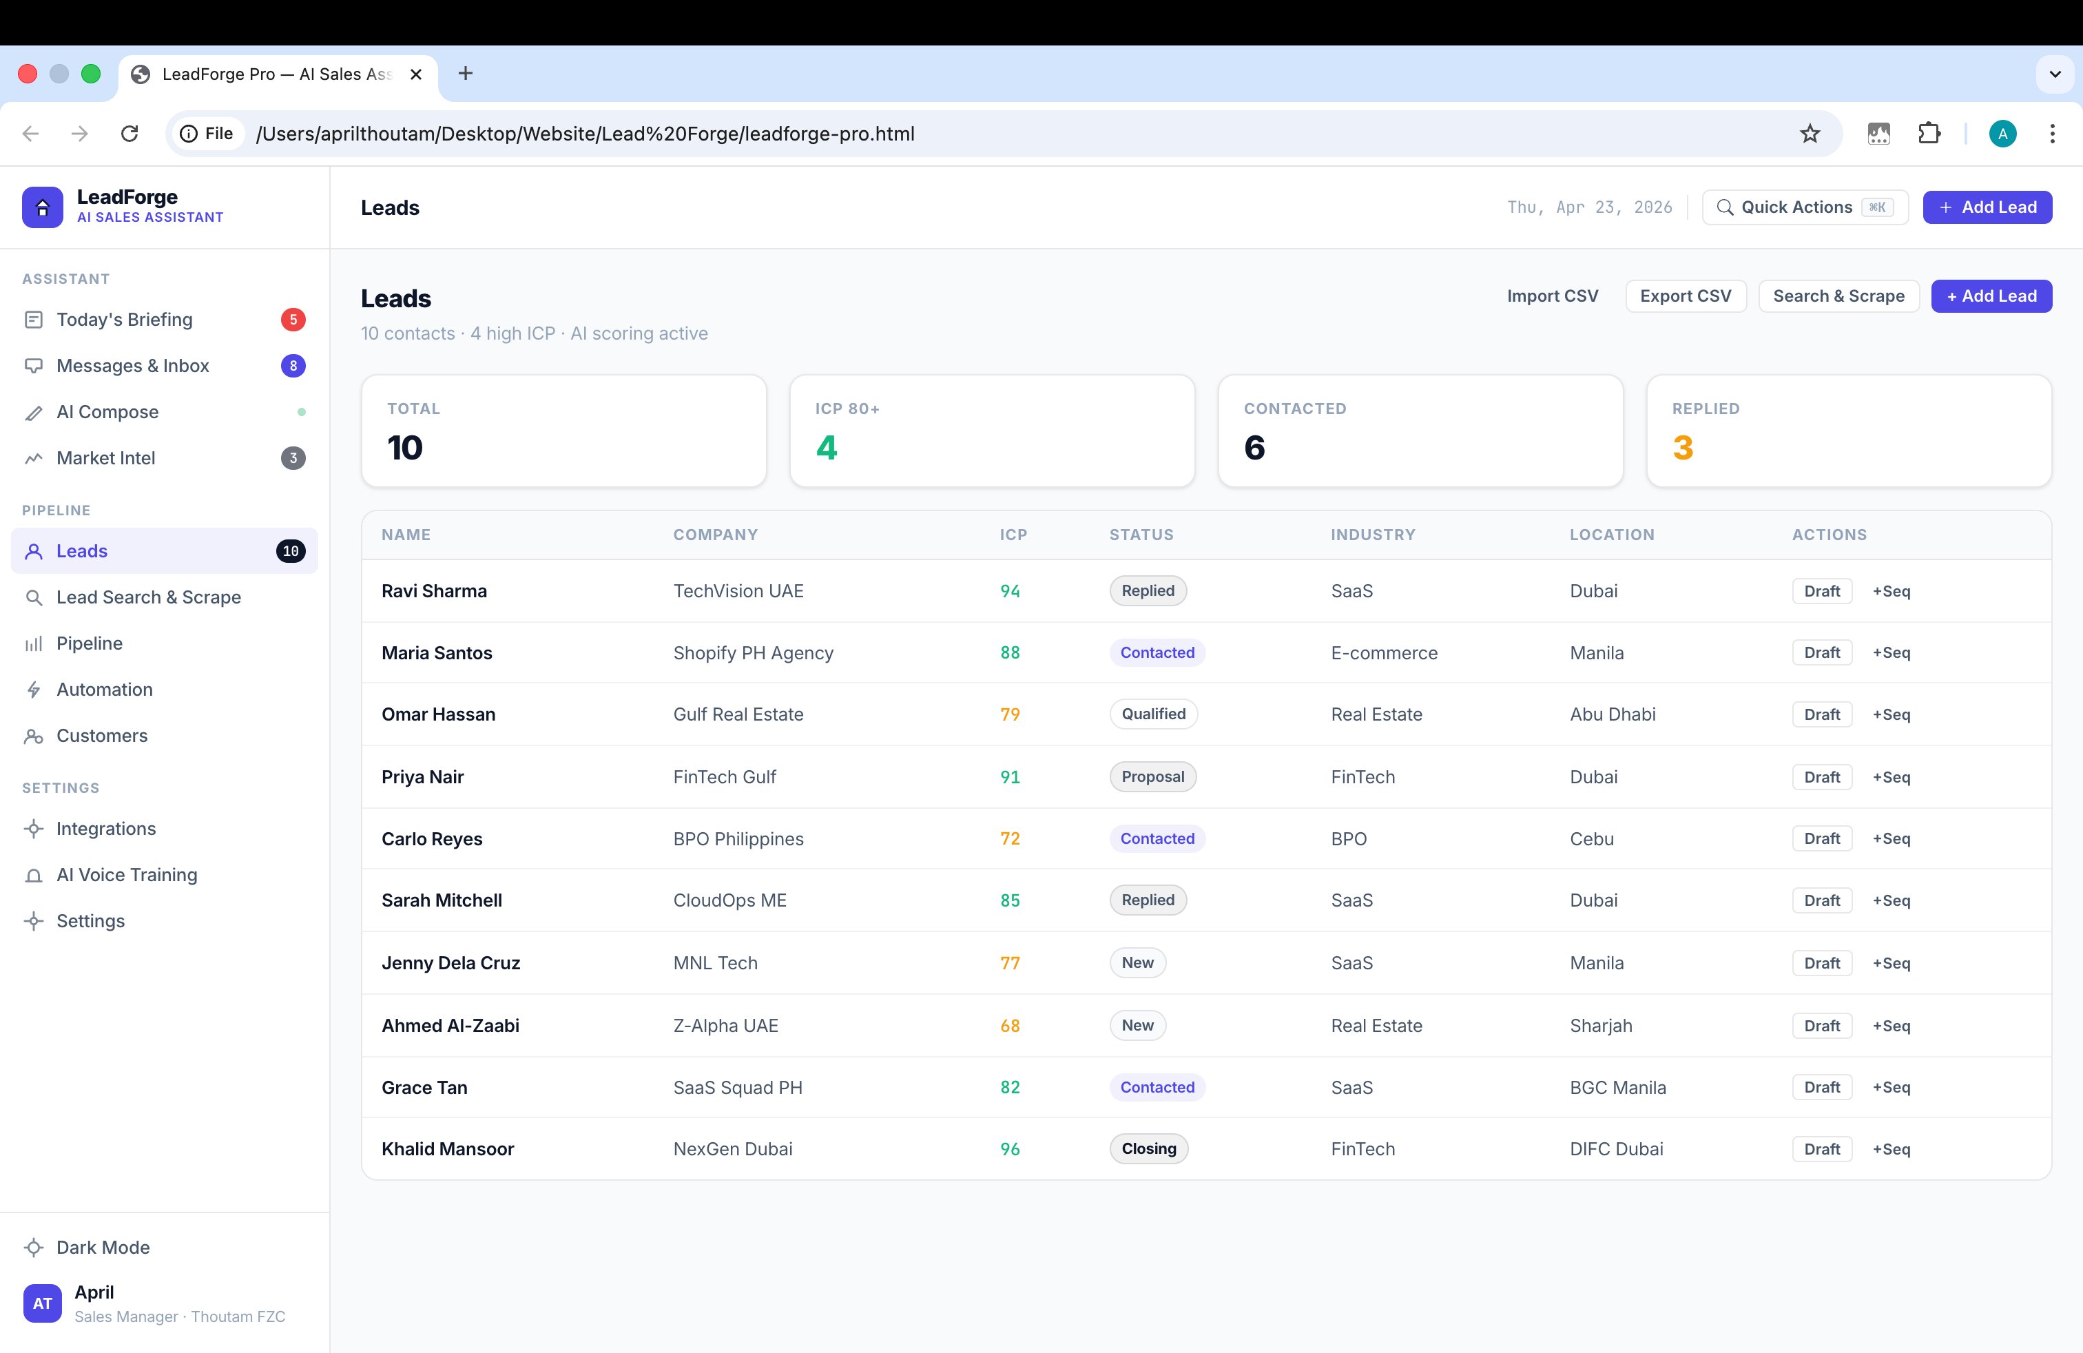
Task: Click the LeadForge home logo icon
Action: click(42, 207)
